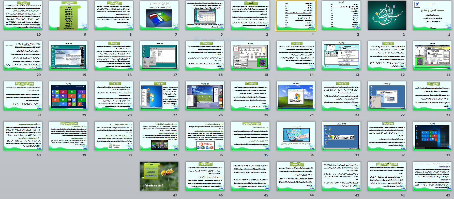
Task: Open slide 2 with dark green calligraphy
Action: (387, 15)
